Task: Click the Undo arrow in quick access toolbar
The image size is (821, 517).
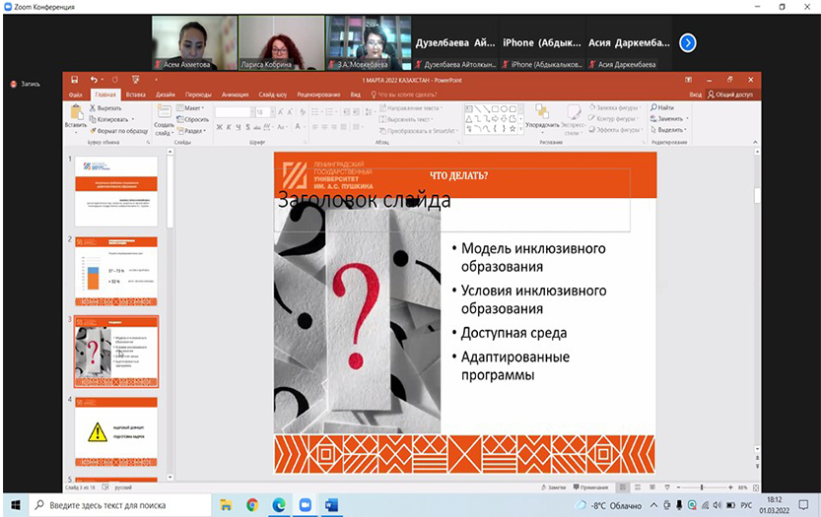Action: [94, 79]
